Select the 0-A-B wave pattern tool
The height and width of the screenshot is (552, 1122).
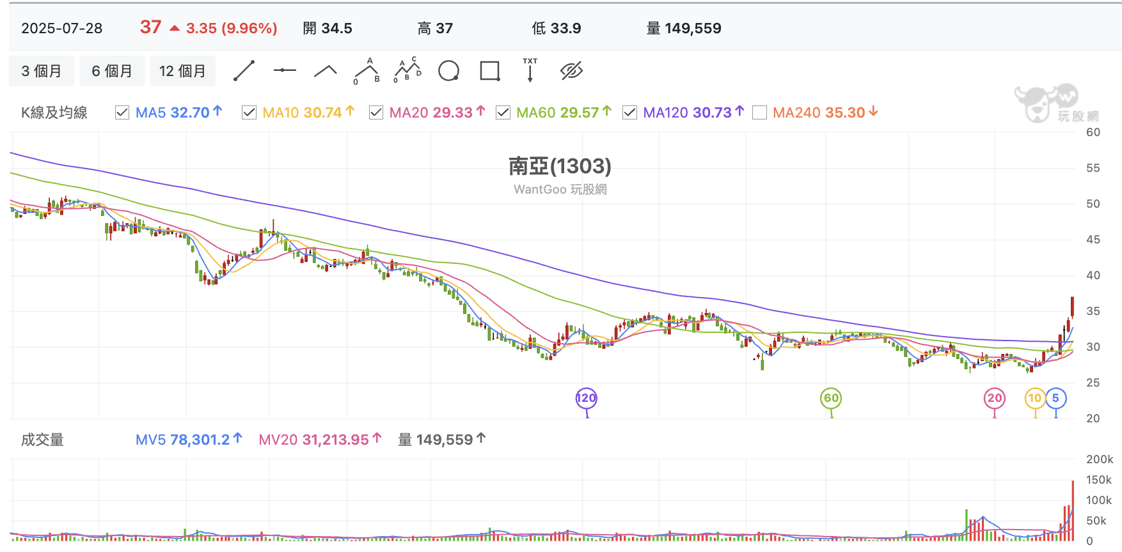[367, 71]
